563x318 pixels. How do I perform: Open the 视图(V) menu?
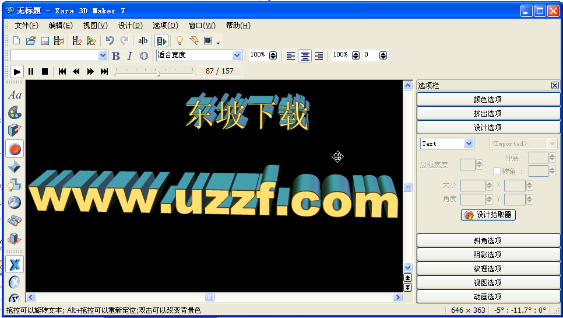coord(95,26)
